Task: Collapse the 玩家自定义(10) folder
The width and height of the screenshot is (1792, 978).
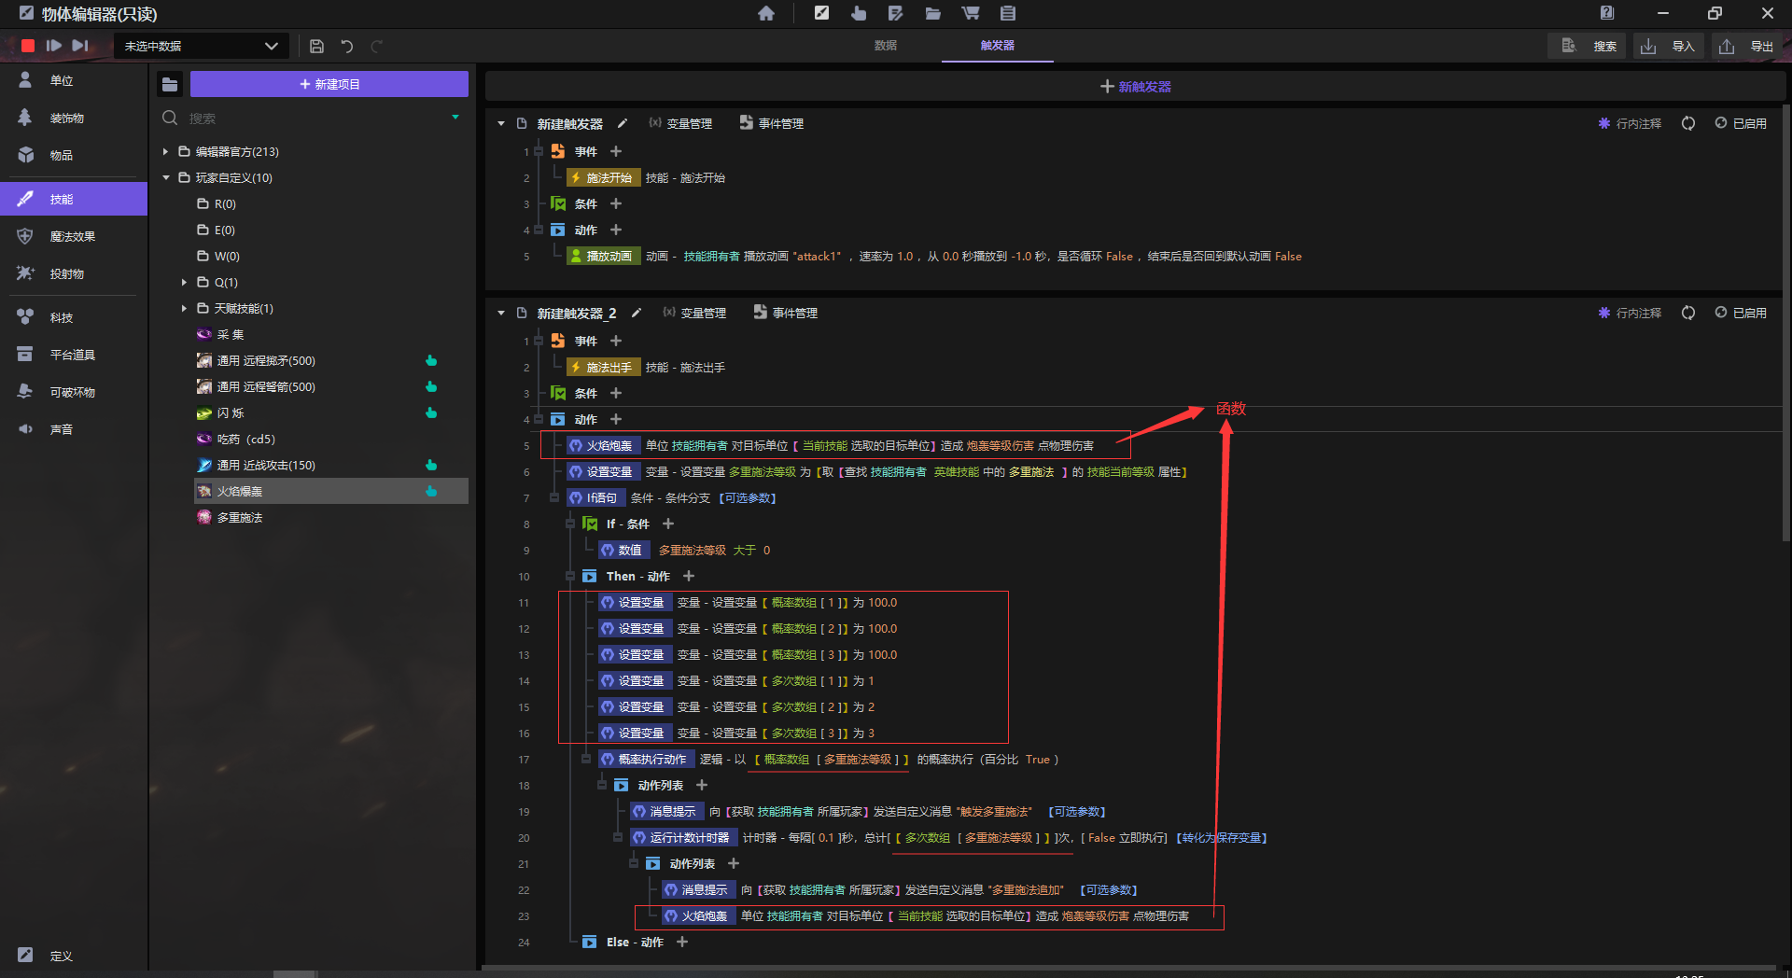Action: coord(166,177)
